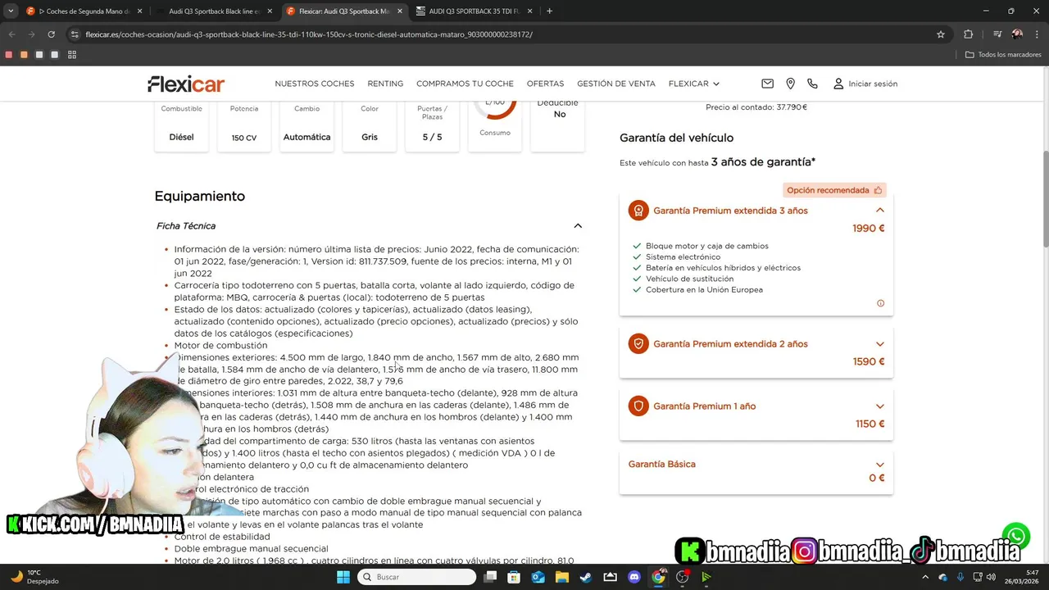This screenshot has width=1049, height=590.
Task: Click the address bar URL
Action: (309, 34)
